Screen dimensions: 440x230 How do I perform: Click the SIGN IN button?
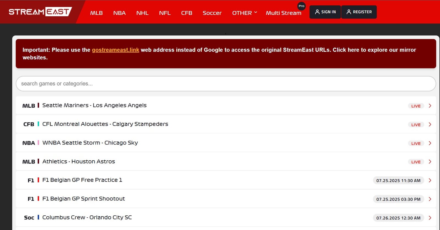pos(325,12)
